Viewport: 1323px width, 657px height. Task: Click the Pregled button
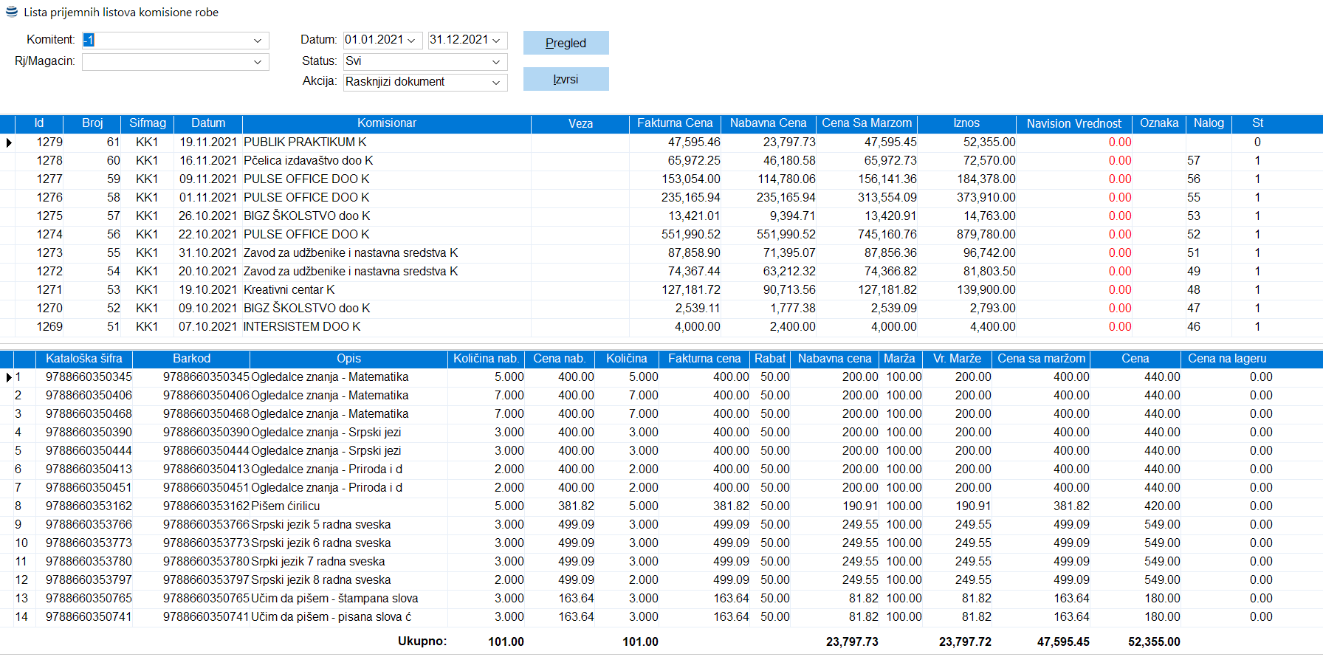pyautogui.click(x=566, y=43)
